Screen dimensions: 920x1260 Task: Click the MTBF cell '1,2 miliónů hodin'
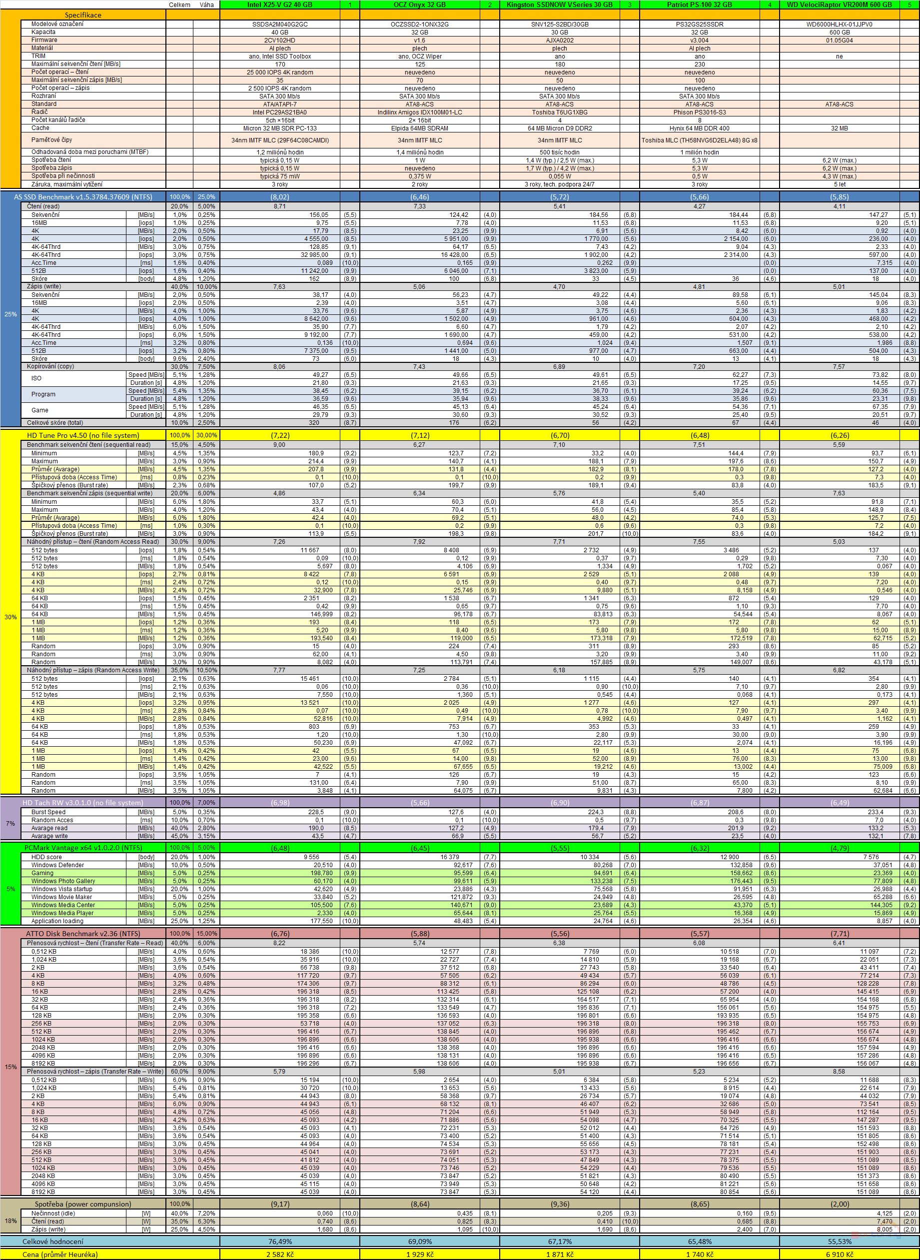click(279, 152)
